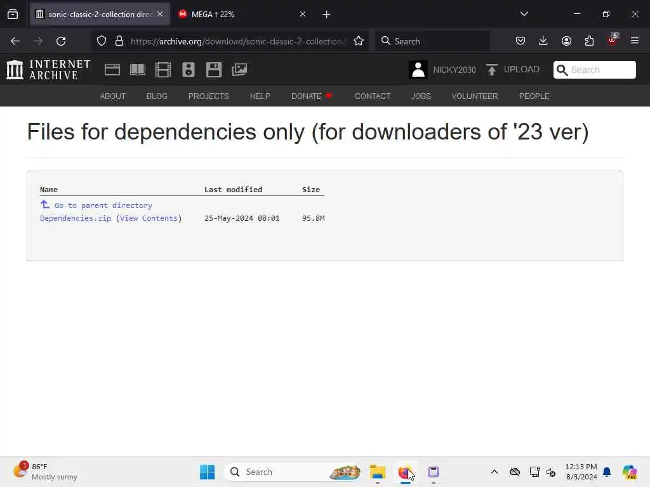Screen dimensions: 650x487
Task: Open the PROJECTS menu item
Action: (208, 96)
